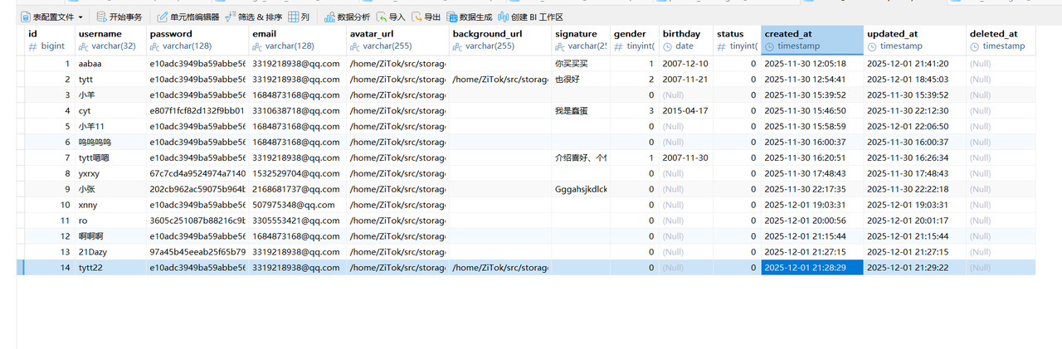Click updated_at cell 2025-11-30 22:22:18
Image resolution: width=1062 pixels, height=349 pixels.
tap(914, 190)
